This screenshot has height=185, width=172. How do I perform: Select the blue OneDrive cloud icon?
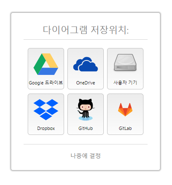[86, 64]
